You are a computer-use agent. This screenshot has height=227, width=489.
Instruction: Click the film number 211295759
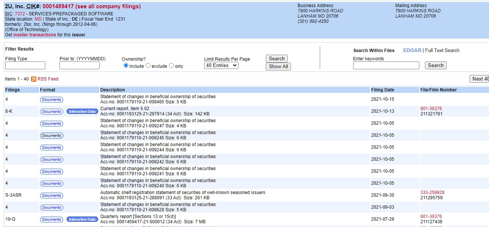[431, 198]
